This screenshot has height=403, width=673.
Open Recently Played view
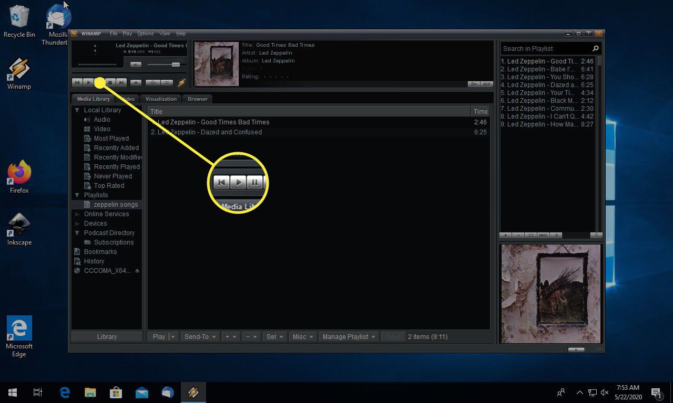click(117, 167)
